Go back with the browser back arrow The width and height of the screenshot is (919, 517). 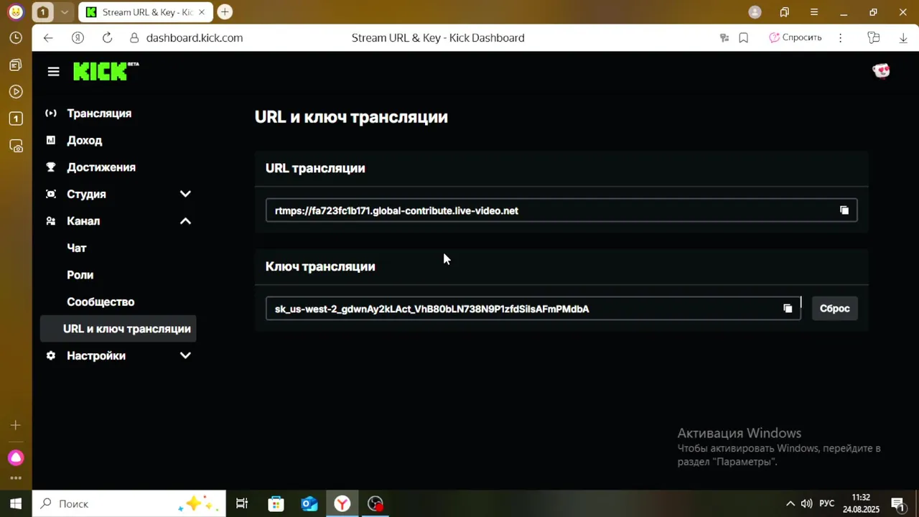(x=47, y=38)
